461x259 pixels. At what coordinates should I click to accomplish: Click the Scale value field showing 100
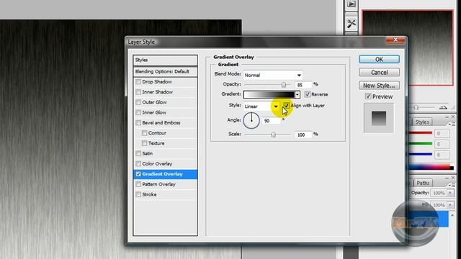303,135
